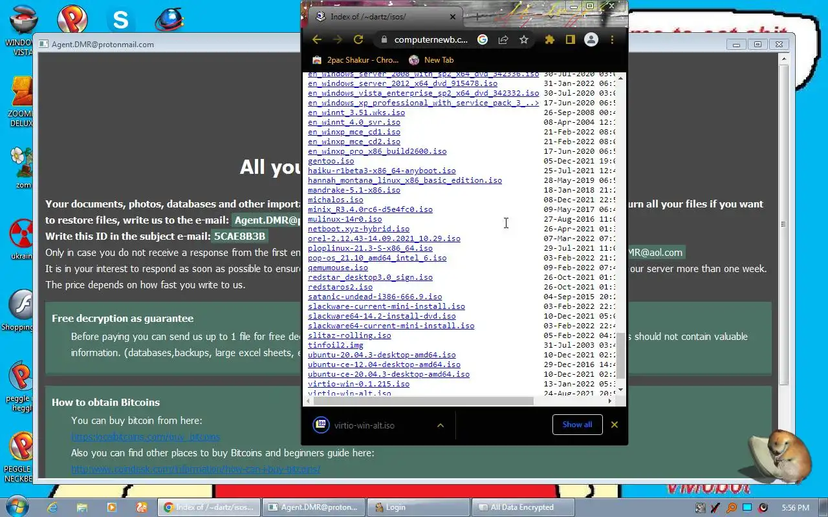Download gentoo.iso
The image size is (828, 517).
point(331,161)
